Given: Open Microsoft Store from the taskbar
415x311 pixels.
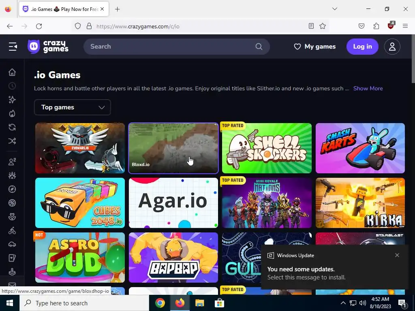Looking at the screenshot, I should point(219,303).
